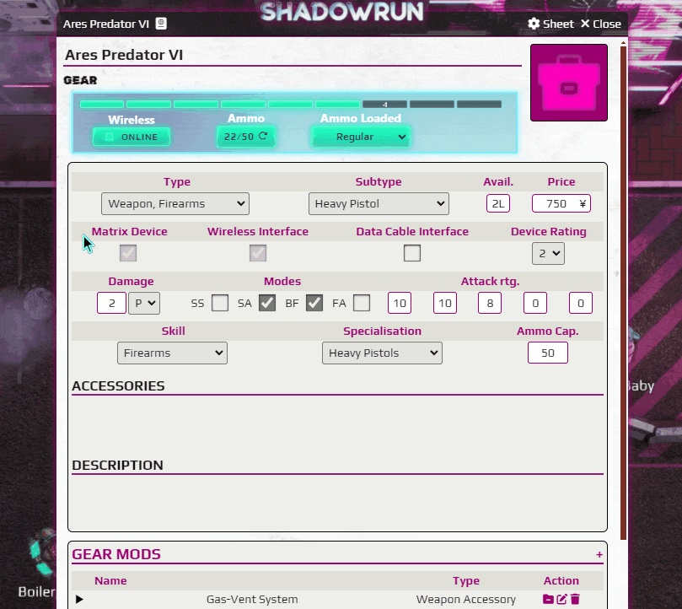This screenshot has width=682, height=609.
Task: Click the first Attack rating field
Action: coord(400,303)
